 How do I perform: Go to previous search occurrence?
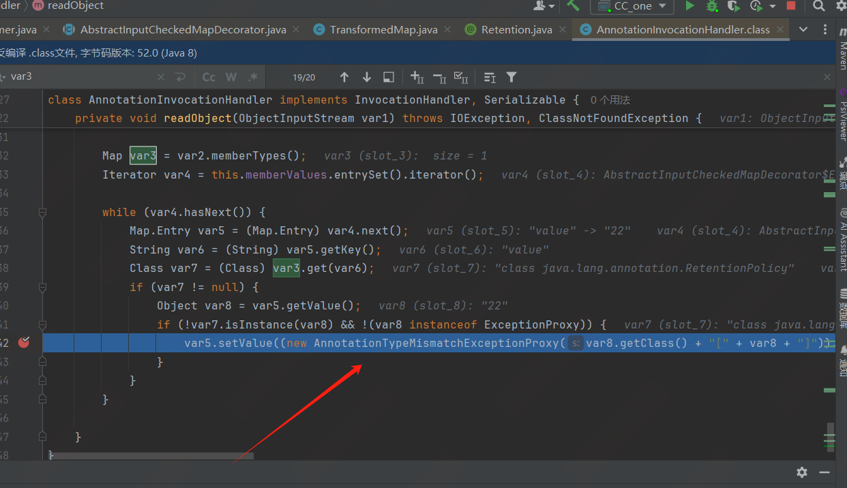[x=344, y=77]
